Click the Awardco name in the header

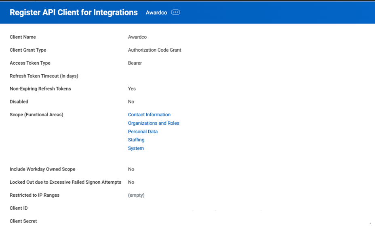[x=156, y=13]
